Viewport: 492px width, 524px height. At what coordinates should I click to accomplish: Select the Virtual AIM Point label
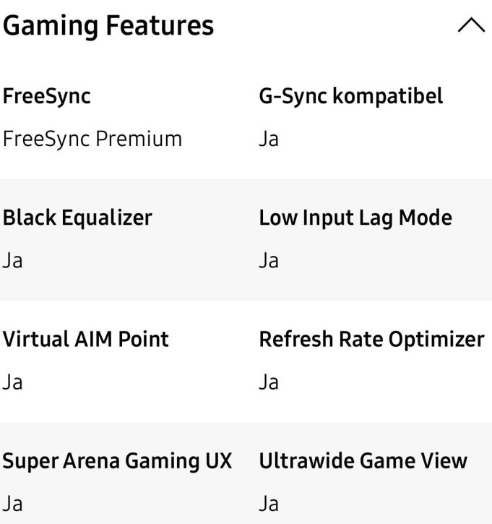coord(86,339)
